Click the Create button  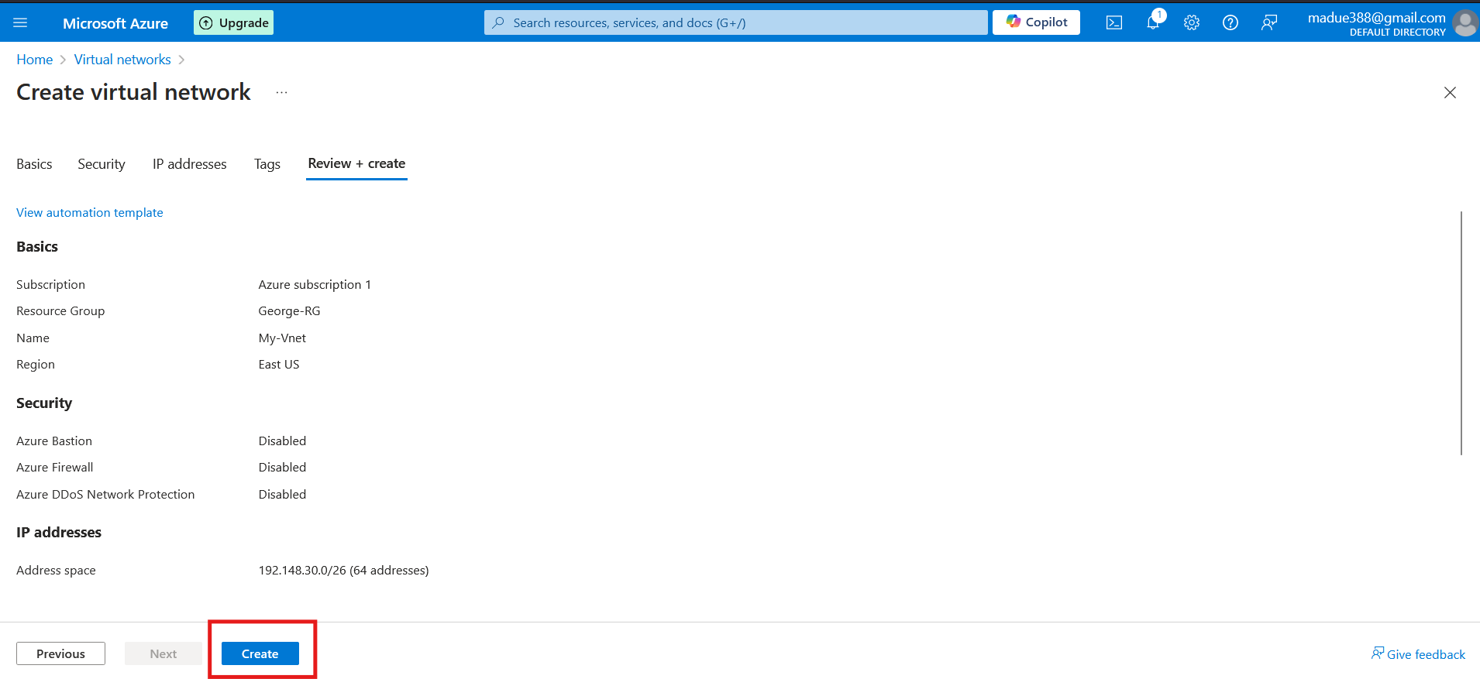pos(260,653)
